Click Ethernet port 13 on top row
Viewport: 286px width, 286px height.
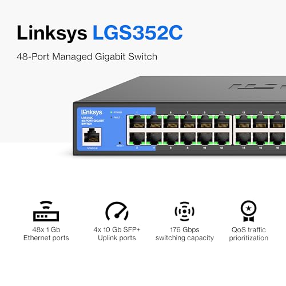coord(244,122)
